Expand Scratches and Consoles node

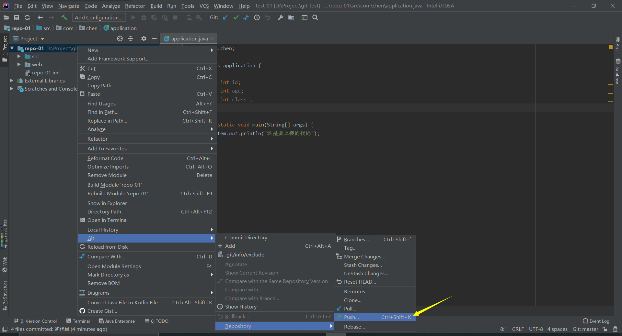[x=12, y=89]
